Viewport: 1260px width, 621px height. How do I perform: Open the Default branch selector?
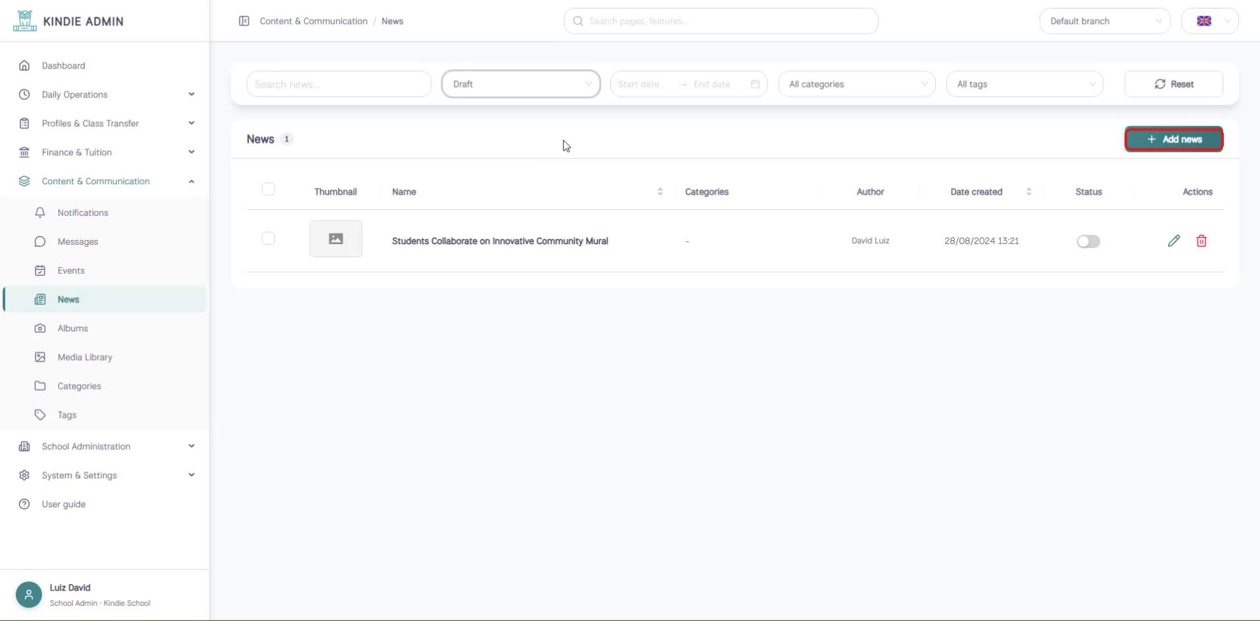click(x=1105, y=21)
